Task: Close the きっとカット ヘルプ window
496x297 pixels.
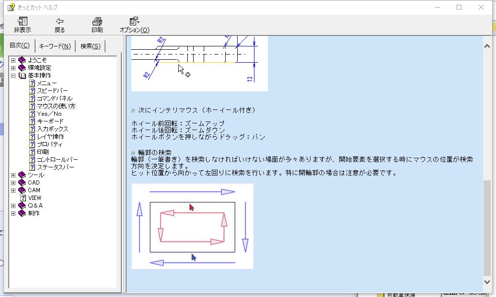Action: click(481, 7)
